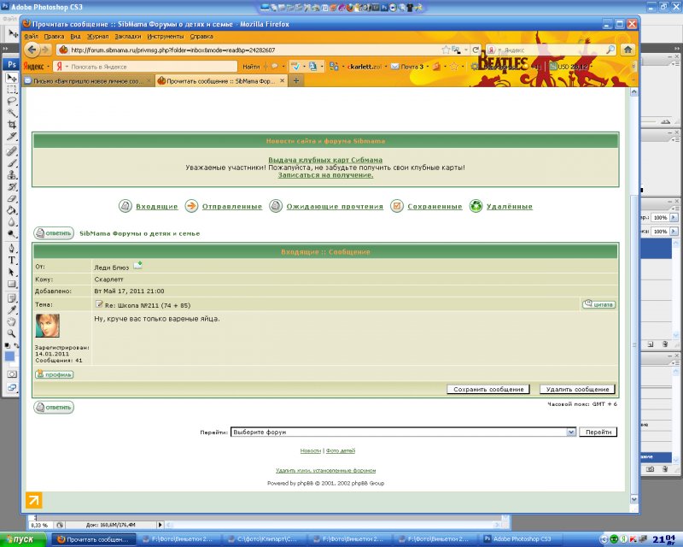Open the Отправленные messages link
Screen dimensions: 683x547
click(231, 206)
